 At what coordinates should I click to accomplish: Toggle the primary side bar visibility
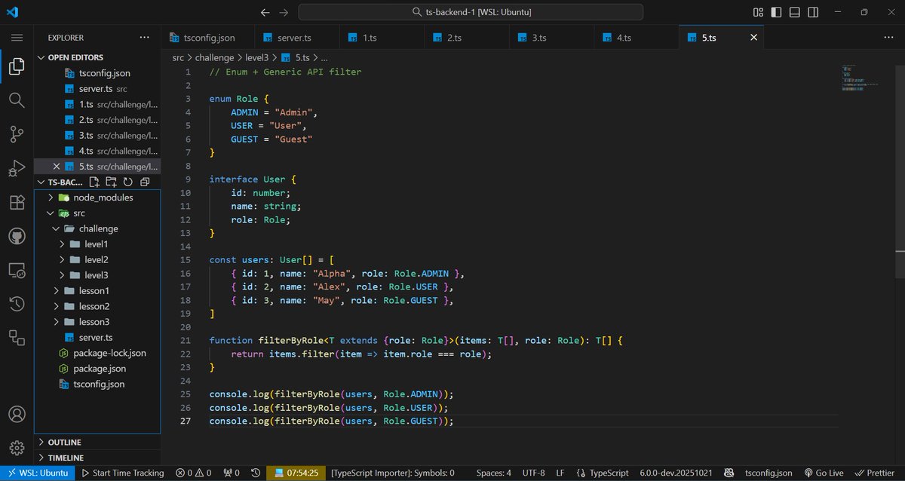tap(776, 12)
